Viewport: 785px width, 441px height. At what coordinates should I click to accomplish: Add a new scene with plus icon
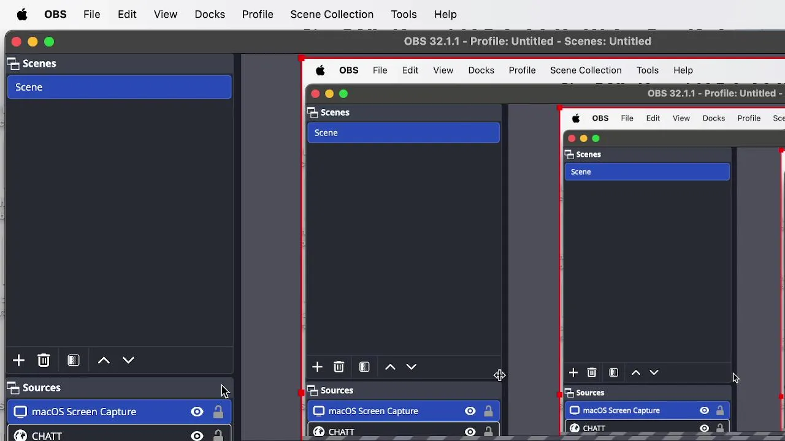click(x=18, y=360)
